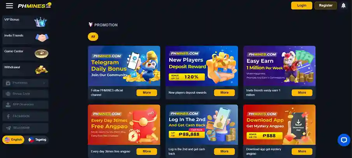Image resolution: width=352 pixels, height=158 pixels.
Task: Click the VIP Bonus crown icon
Action: pos(40,22)
